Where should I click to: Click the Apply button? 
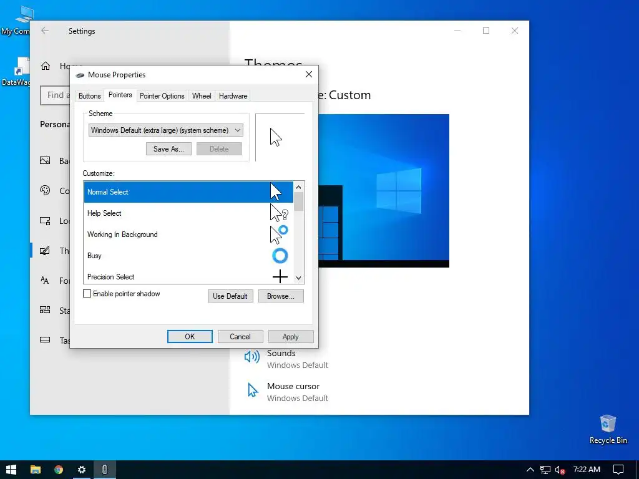(291, 336)
